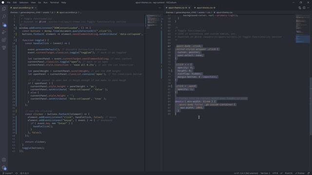Open Source Control view with badge
Viewport: 312px width, 175px height.
(x=4, y=25)
